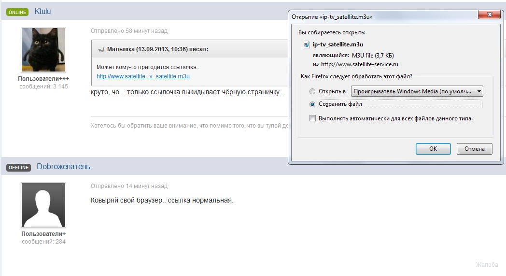Open Ktulu's black cat avatar

point(43,50)
